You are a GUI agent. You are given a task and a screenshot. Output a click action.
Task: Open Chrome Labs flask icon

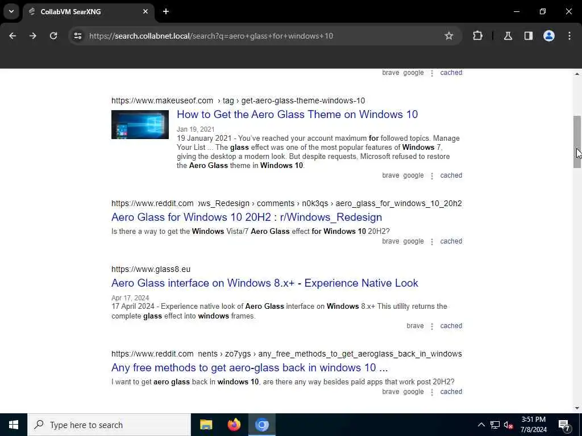point(508,36)
